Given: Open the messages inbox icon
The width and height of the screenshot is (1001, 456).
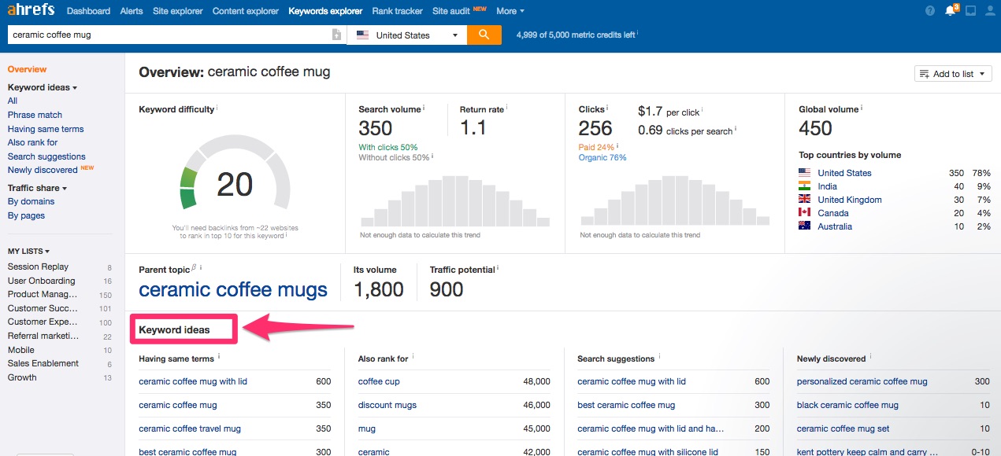Looking at the screenshot, I should click(x=970, y=11).
